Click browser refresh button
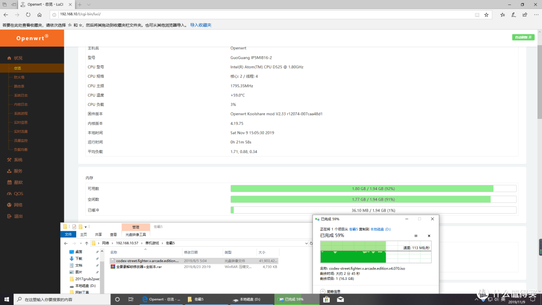The image size is (542, 305). tap(28, 15)
